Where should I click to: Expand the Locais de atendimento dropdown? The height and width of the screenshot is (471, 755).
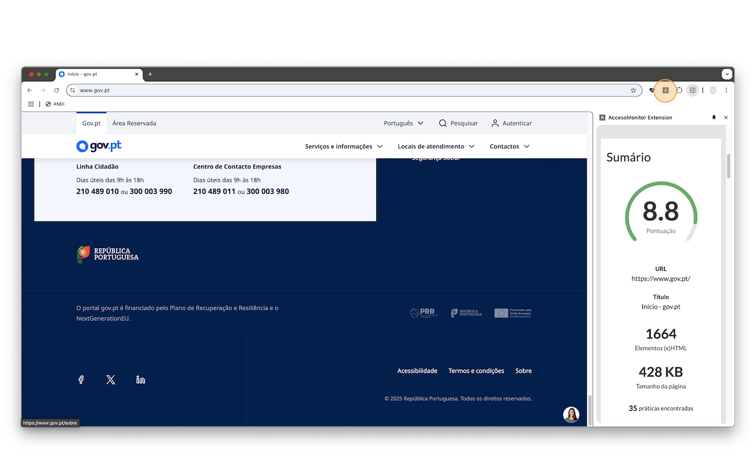tap(436, 146)
